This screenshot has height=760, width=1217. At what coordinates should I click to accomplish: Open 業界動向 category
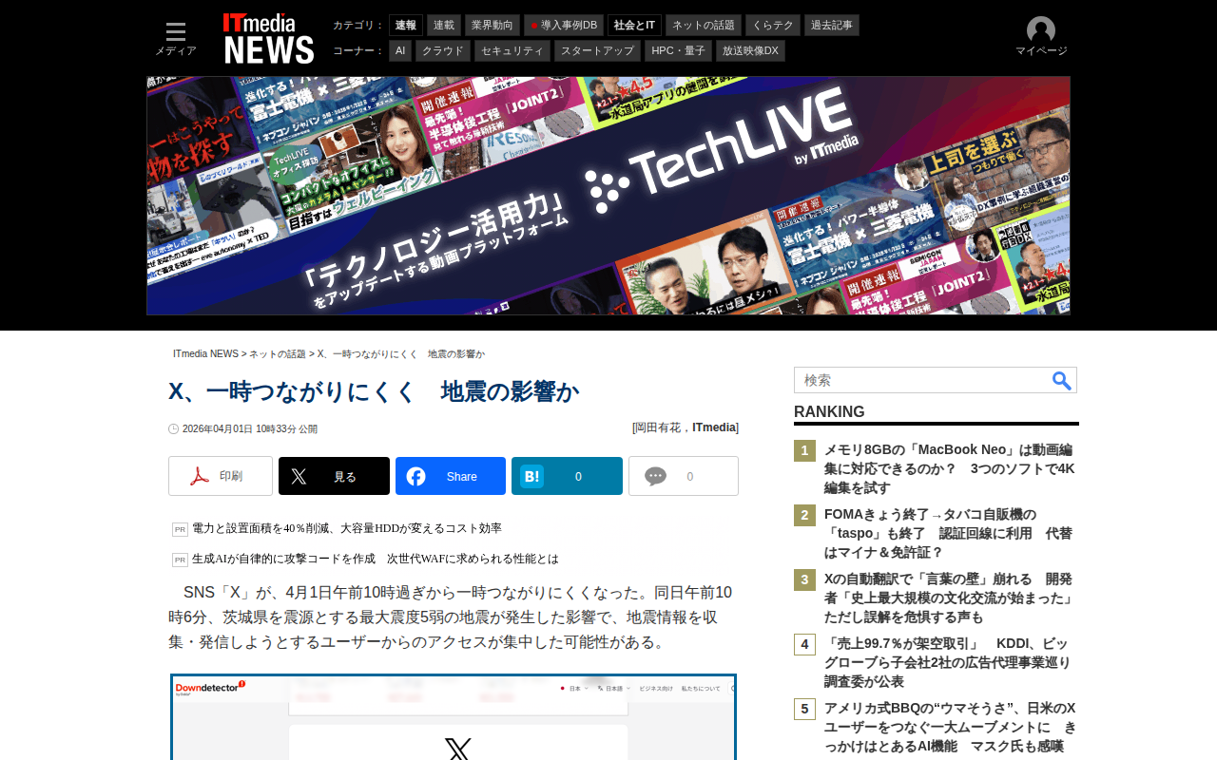coord(493,25)
